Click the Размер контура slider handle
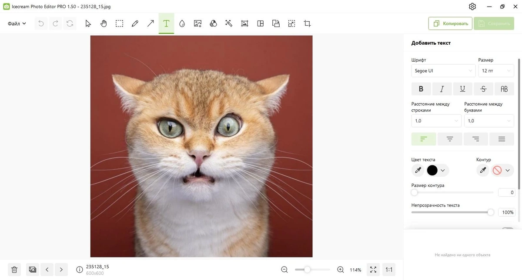 point(415,192)
